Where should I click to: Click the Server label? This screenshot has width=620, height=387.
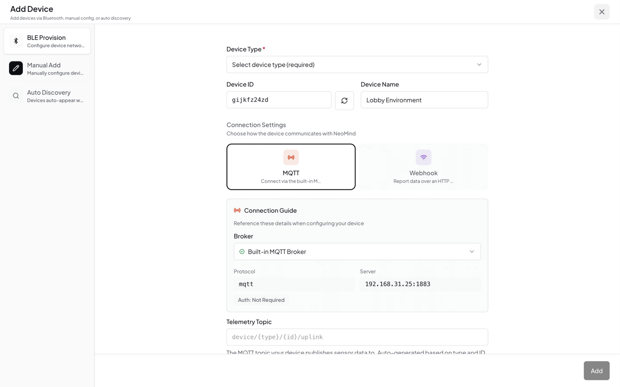click(368, 271)
